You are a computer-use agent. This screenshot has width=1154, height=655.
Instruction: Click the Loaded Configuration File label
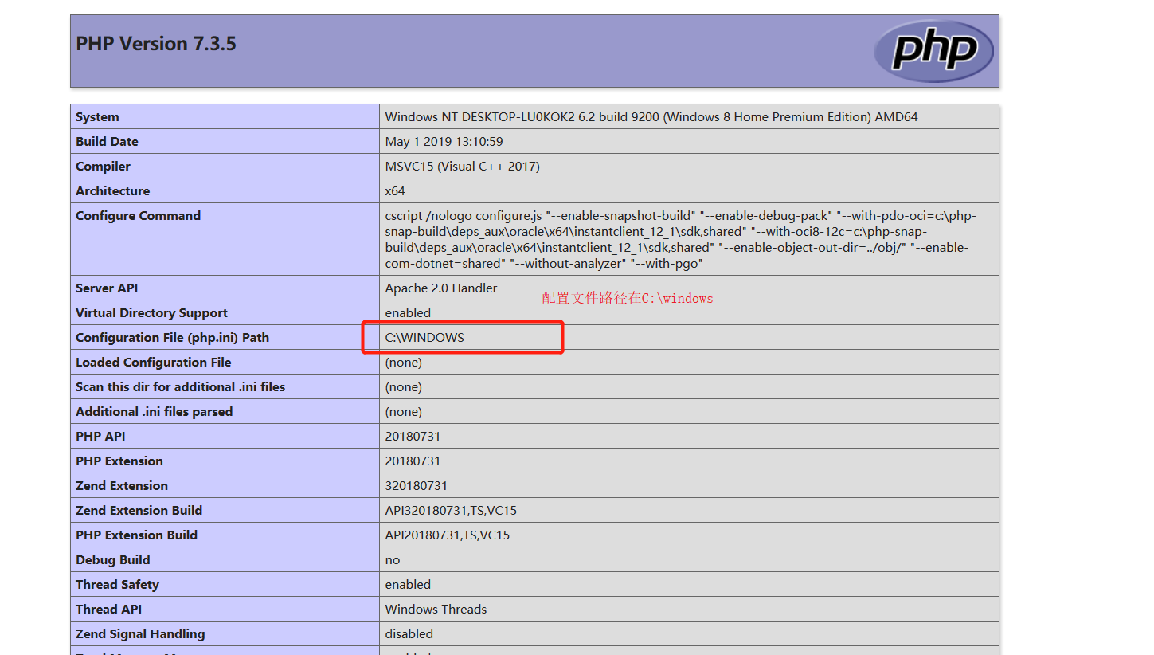click(x=153, y=363)
